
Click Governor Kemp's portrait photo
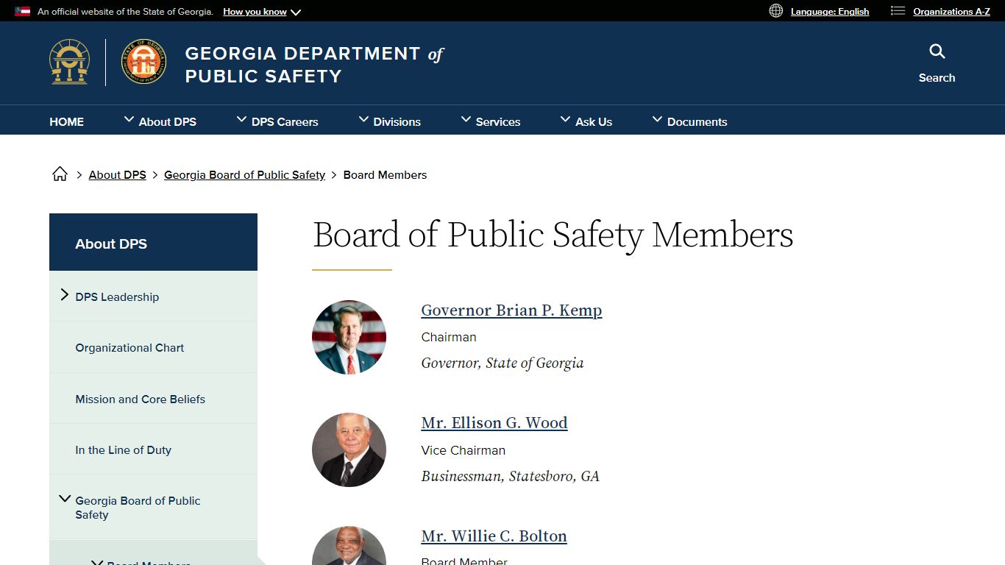click(349, 337)
